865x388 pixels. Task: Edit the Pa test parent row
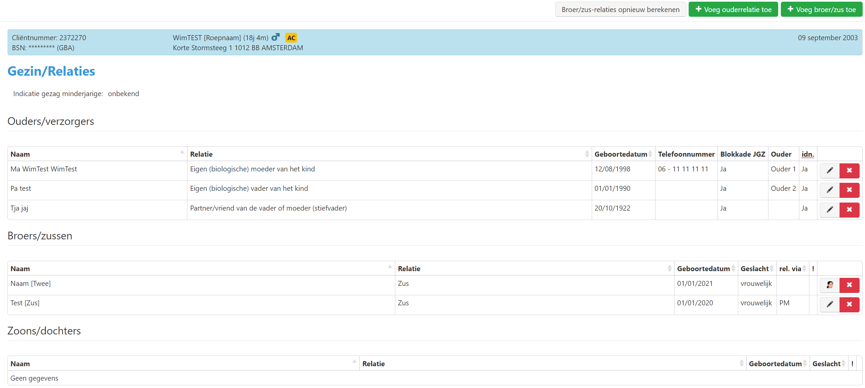829,190
